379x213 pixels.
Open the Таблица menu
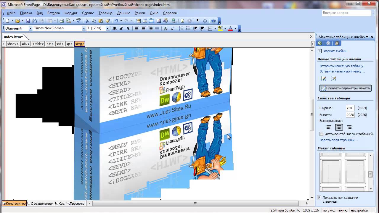click(x=105, y=13)
